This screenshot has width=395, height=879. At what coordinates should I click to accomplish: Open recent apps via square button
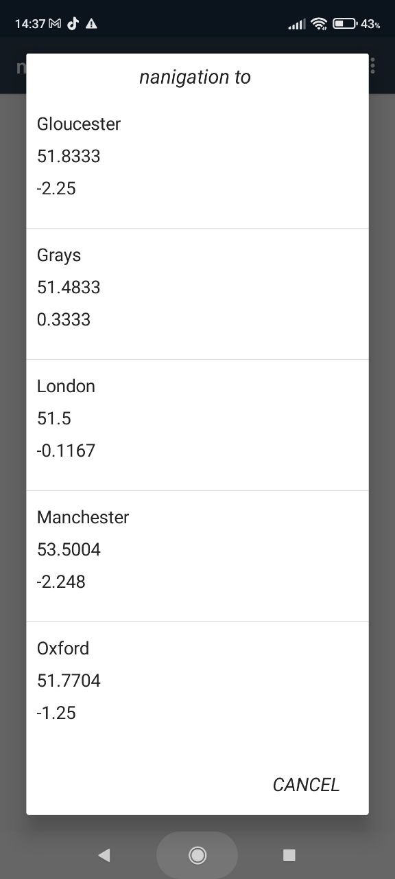click(x=289, y=855)
